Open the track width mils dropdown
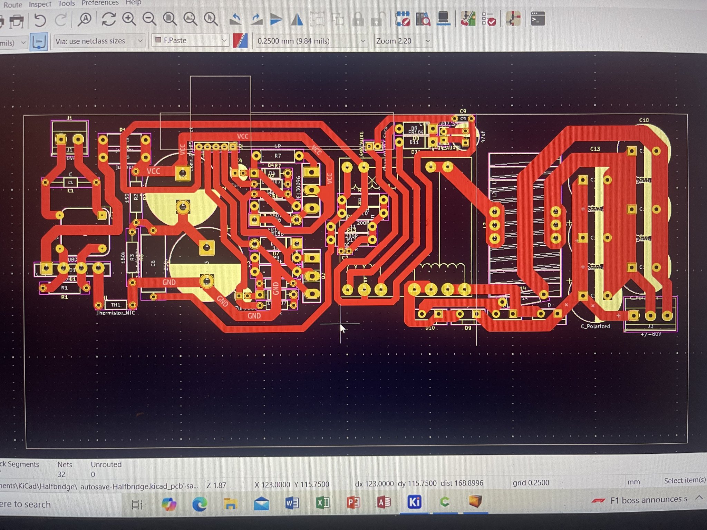707x530 pixels. (x=13, y=43)
